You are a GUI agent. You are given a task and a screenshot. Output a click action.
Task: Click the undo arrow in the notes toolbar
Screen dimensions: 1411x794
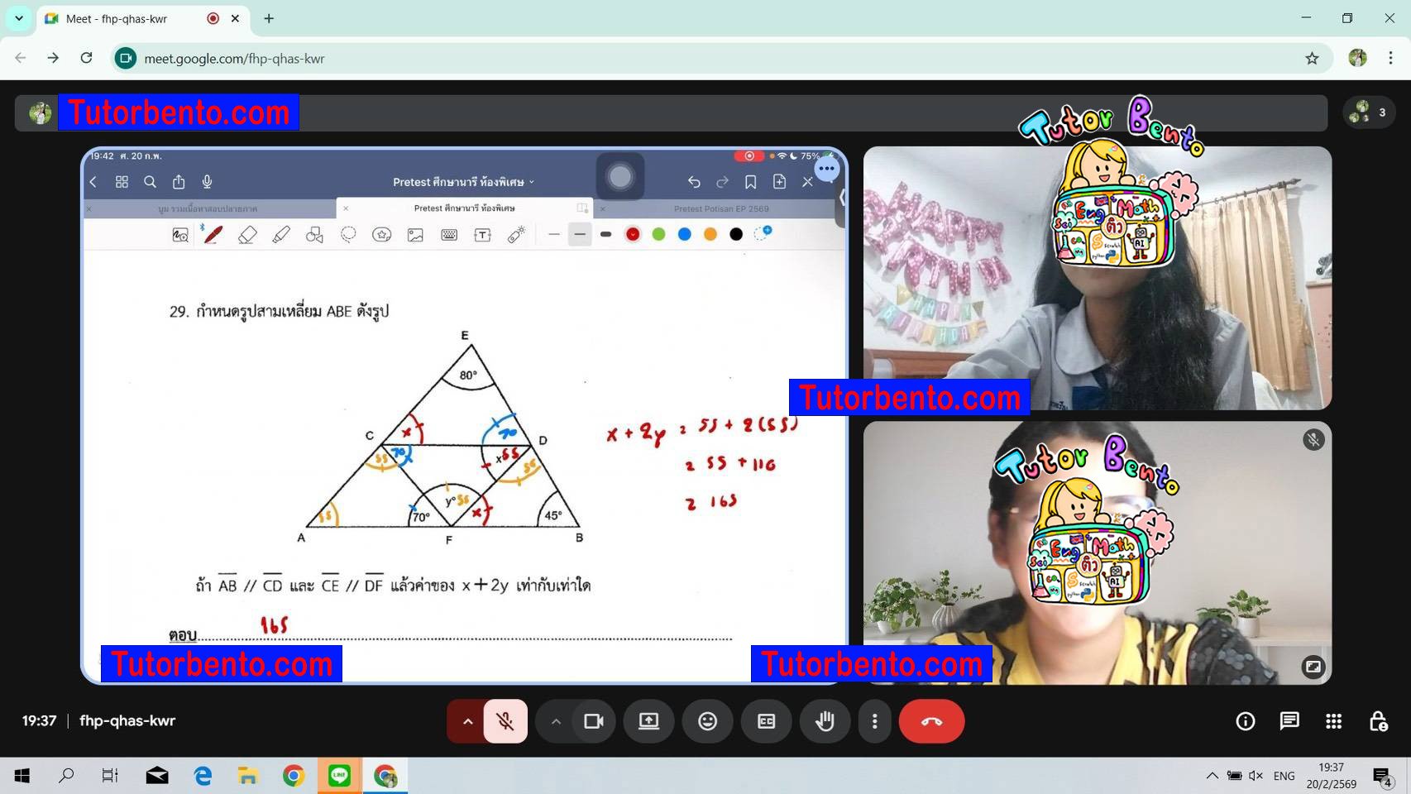tap(694, 181)
